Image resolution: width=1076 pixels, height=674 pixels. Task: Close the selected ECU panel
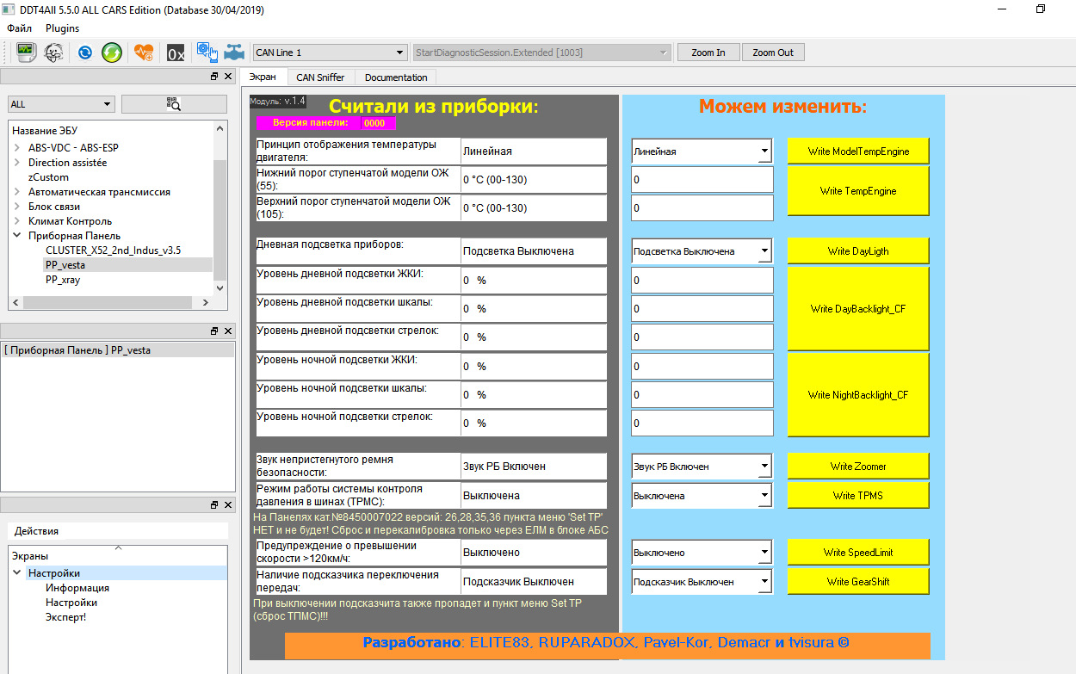click(x=228, y=331)
